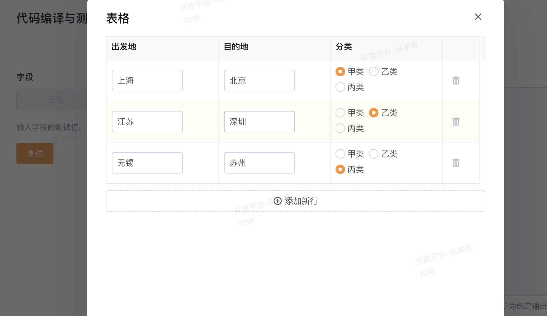The image size is (547, 316).
Task: Delete the 无锡 to 苏州 row
Action: tap(456, 163)
